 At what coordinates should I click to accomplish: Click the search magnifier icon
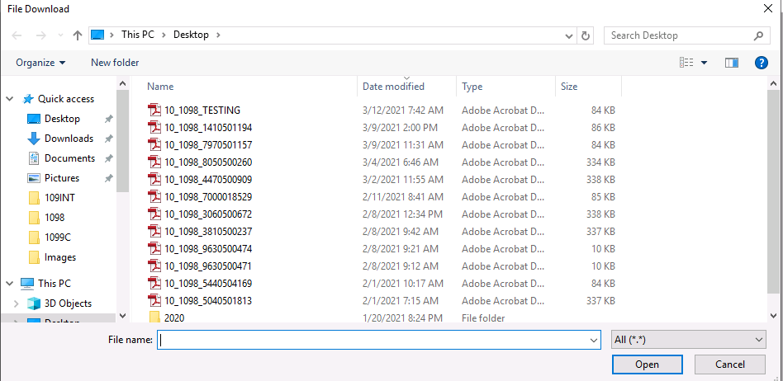[758, 35]
